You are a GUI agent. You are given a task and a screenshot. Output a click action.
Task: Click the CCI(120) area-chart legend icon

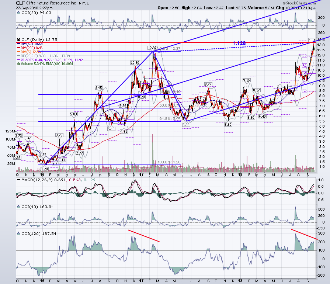point(19,234)
